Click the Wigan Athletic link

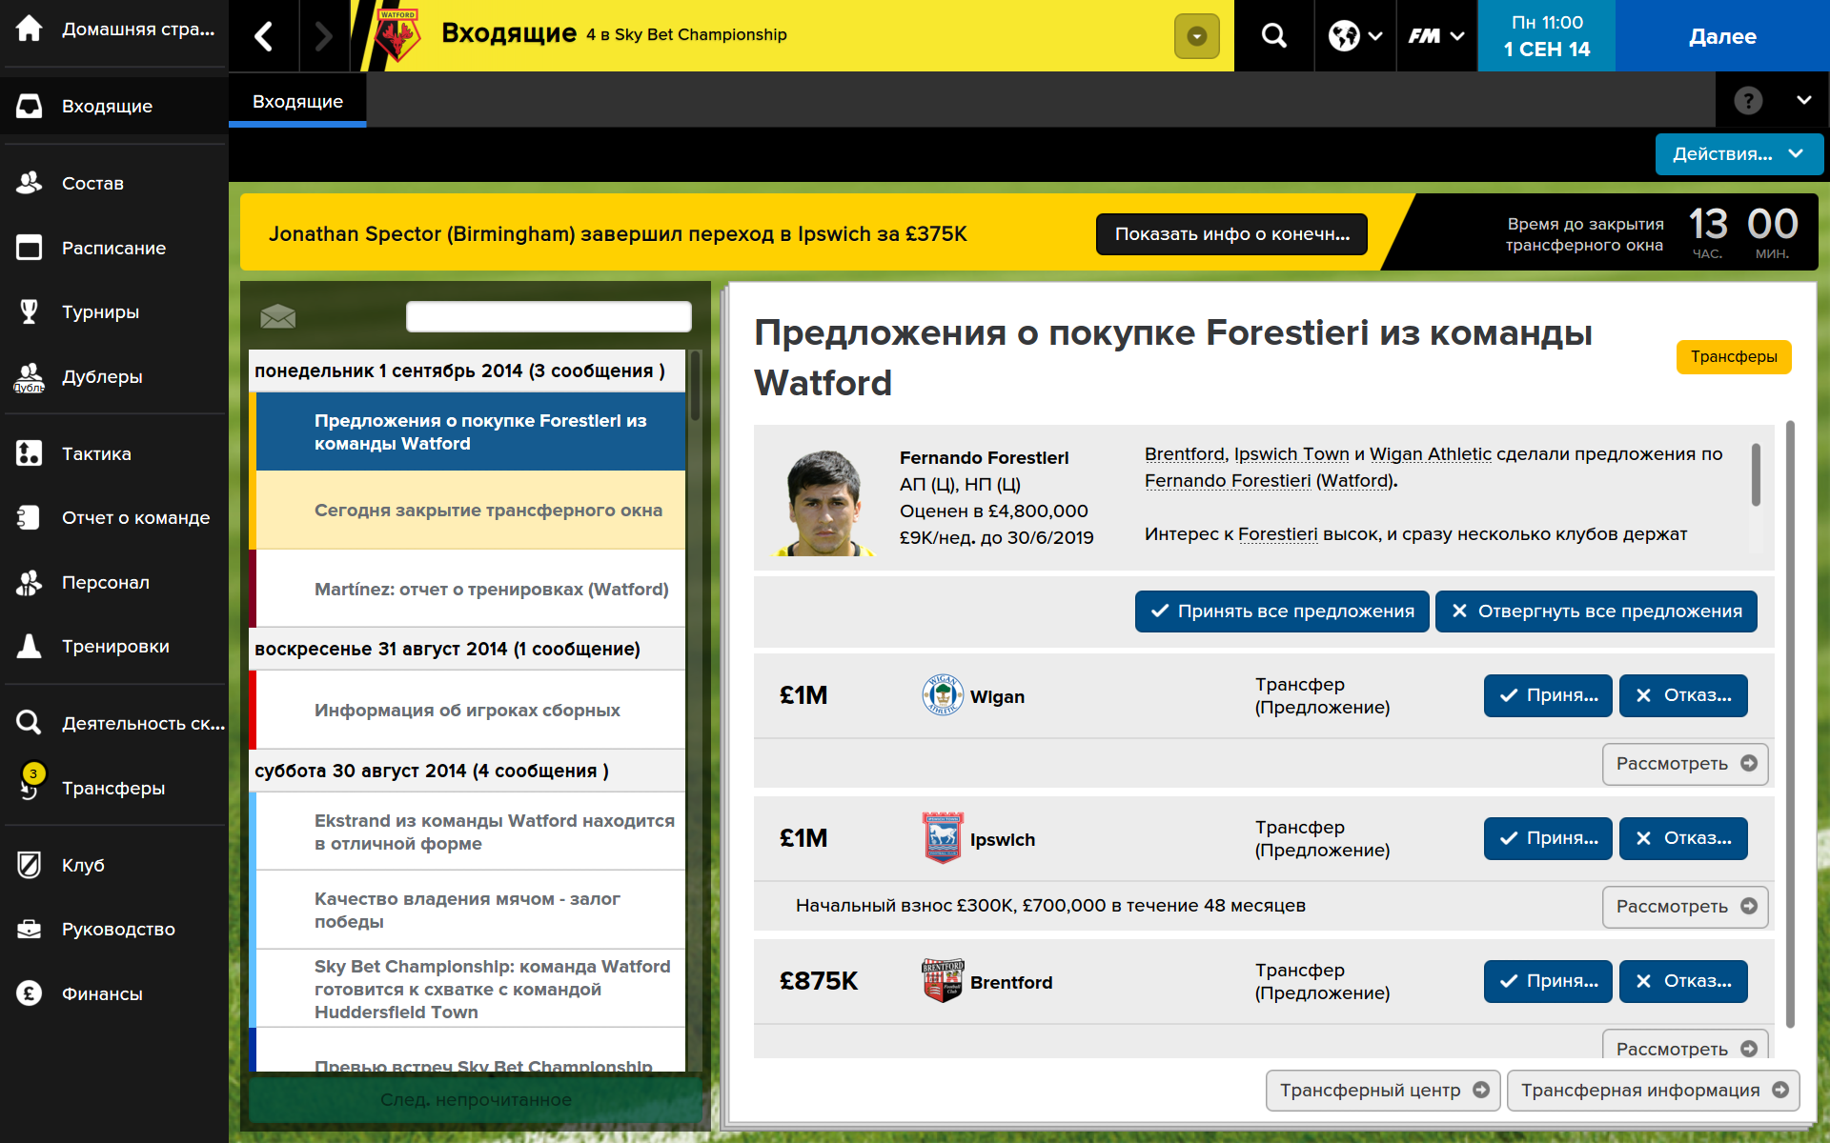click(1430, 454)
